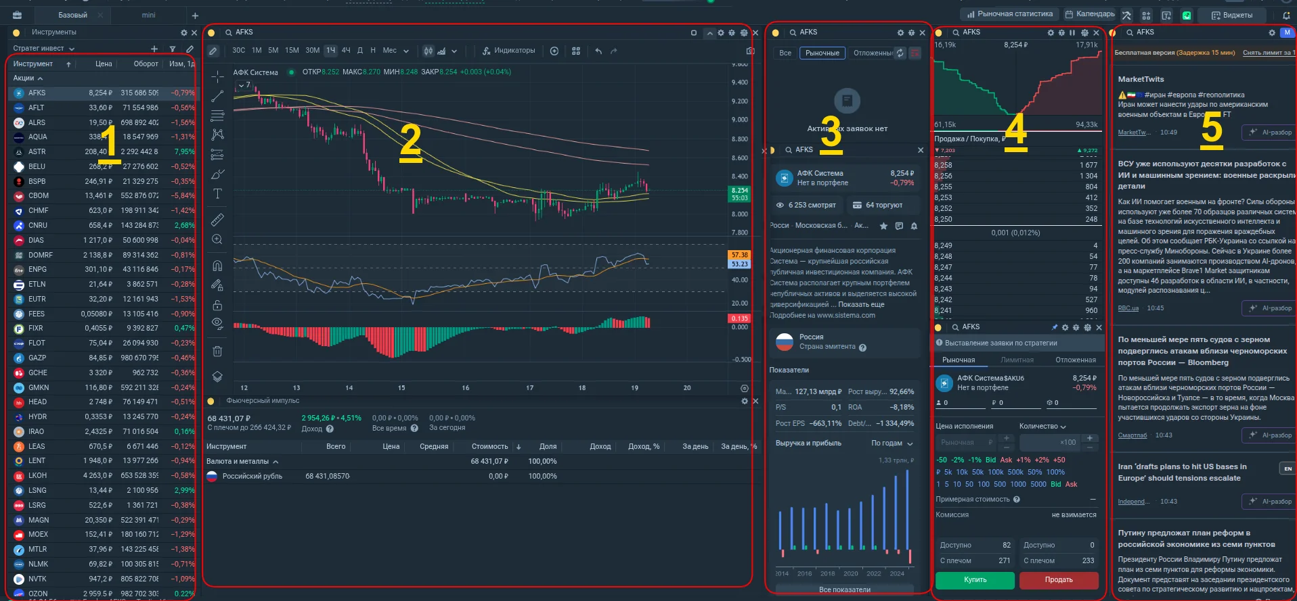The width and height of the screenshot is (1297, 601).
Task: Click the yellow link-group dot in Инструменты panel
Action: coord(16,32)
